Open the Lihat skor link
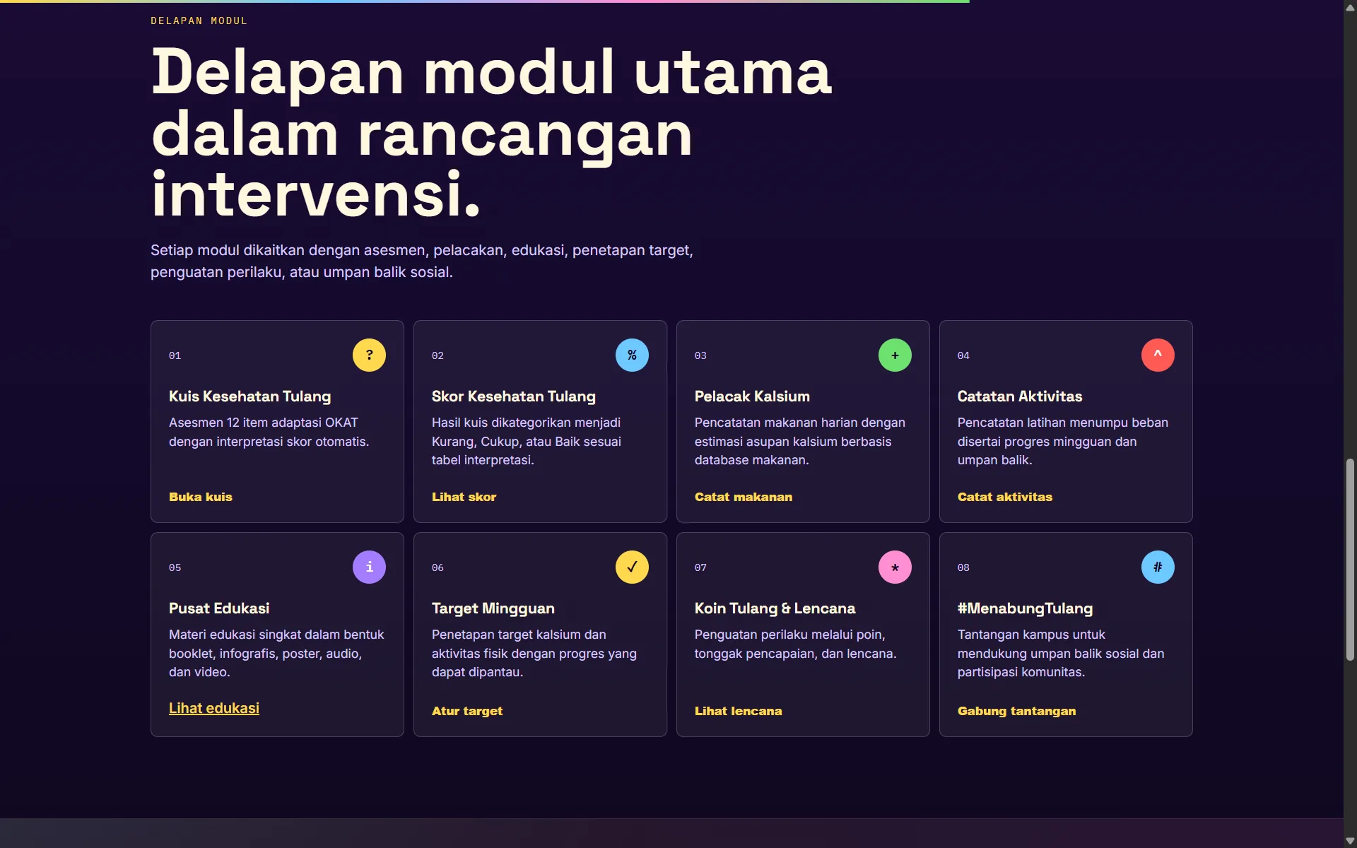 coord(464,497)
